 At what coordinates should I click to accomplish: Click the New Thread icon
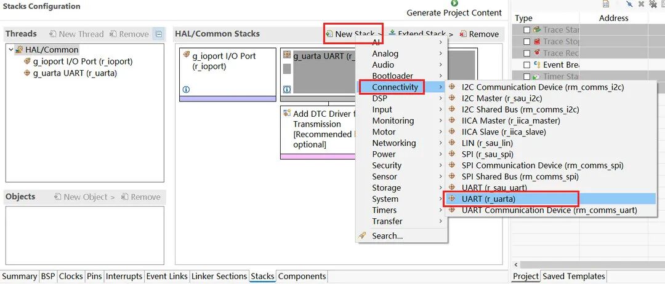click(53, 34)
